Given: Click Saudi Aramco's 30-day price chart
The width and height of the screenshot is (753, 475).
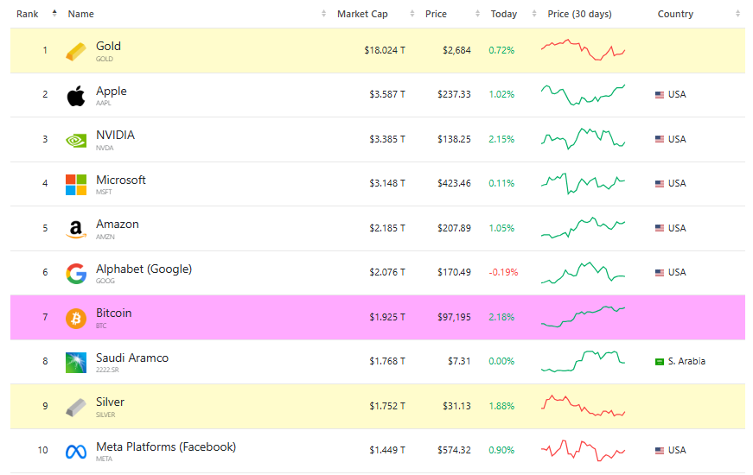Looking at the screenshot, I should pos(583,361).
